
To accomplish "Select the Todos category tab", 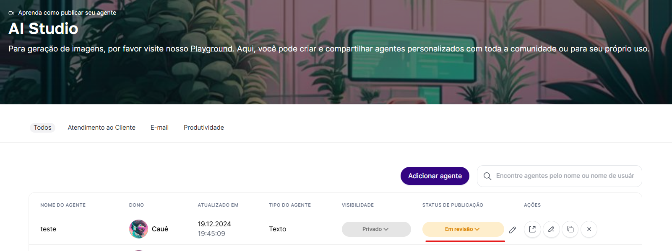I will [x=42, y=128].
